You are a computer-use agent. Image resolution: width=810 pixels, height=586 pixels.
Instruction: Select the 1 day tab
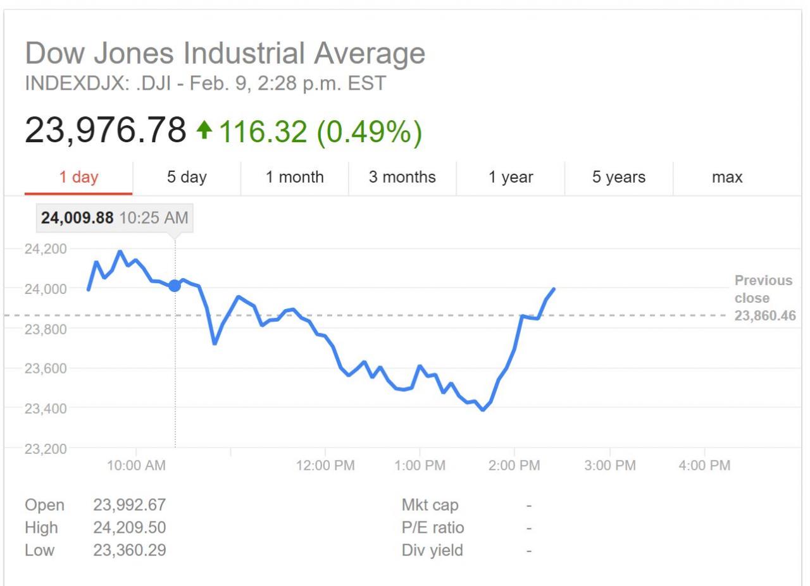(x=79, y=178)
